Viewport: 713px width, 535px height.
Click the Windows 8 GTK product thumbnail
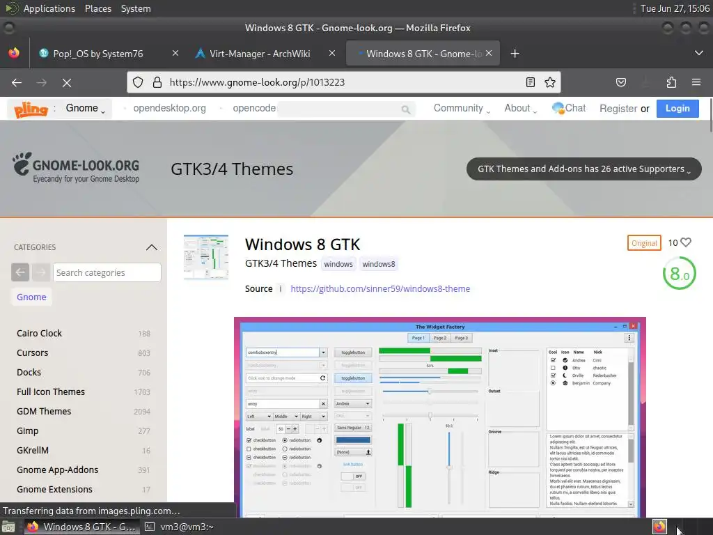pyautogui.click(x=206, y=257)
